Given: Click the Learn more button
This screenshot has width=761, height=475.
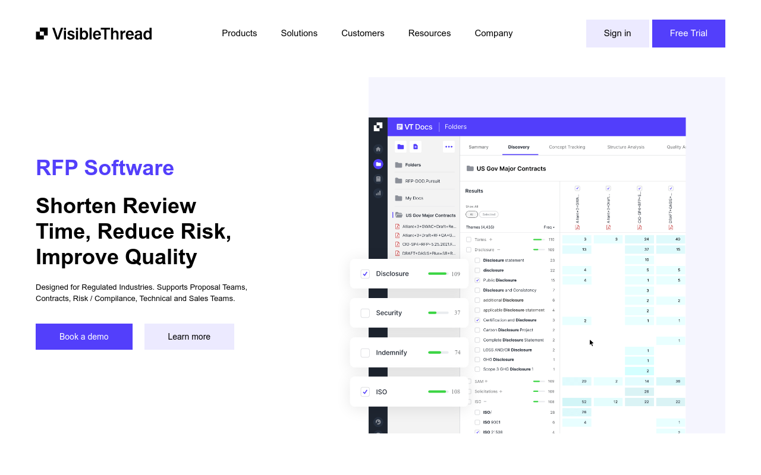Looking at the screenshot, I should [x=189, y=337].
